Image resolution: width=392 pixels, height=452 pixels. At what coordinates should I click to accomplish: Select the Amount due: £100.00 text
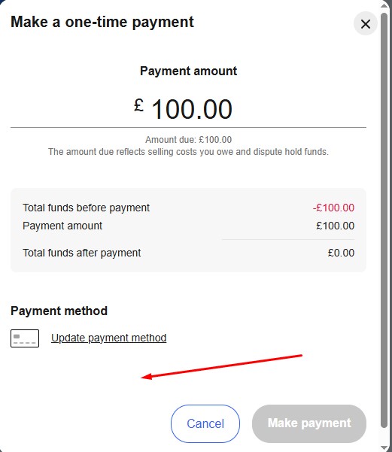tap(188, 140)
